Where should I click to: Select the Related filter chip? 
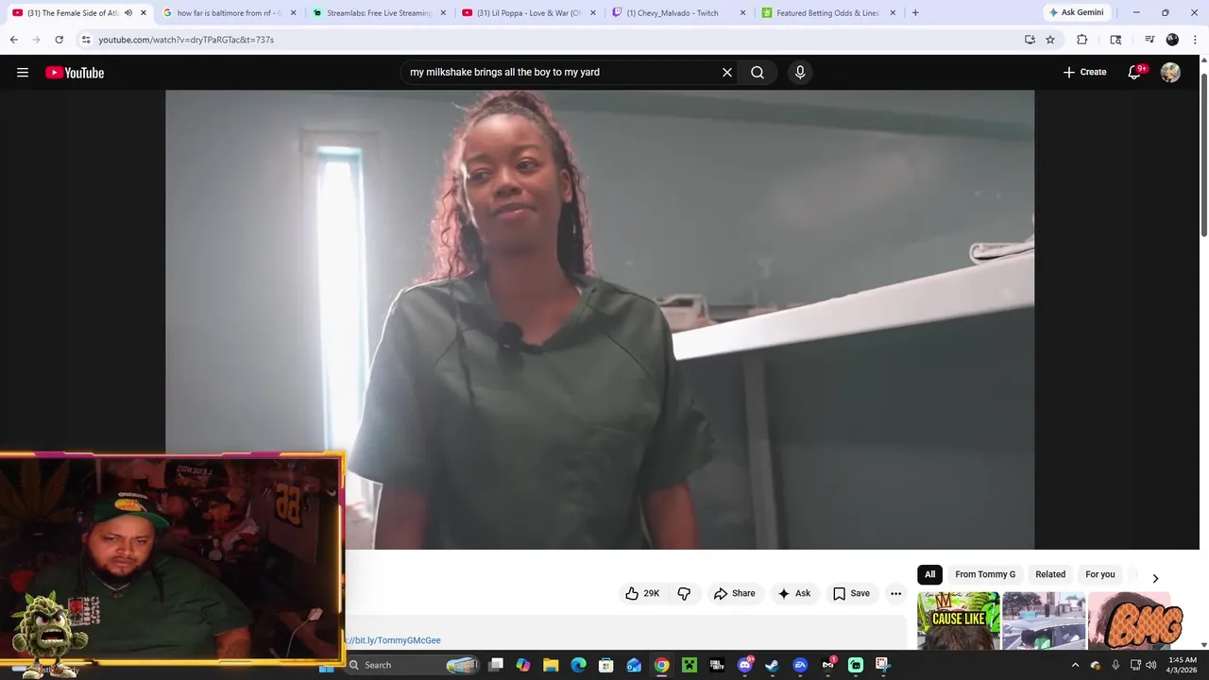[1050, 574]
